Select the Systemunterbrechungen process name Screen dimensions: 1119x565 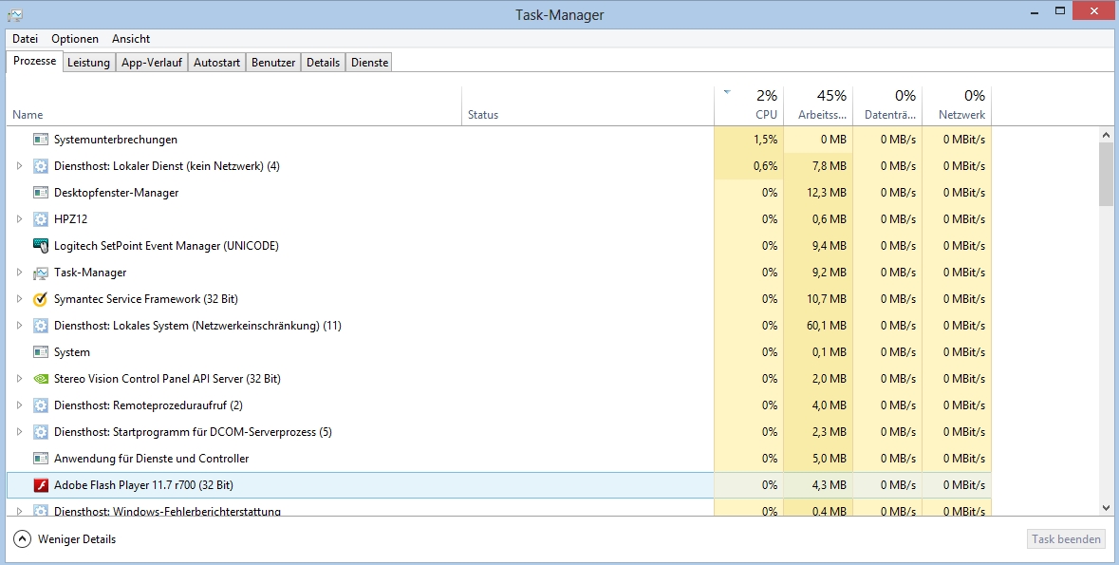tap(116, 140)
